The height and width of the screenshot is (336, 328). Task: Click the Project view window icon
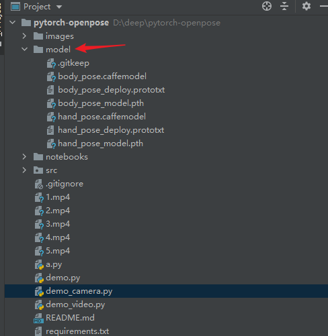point(15,7)
